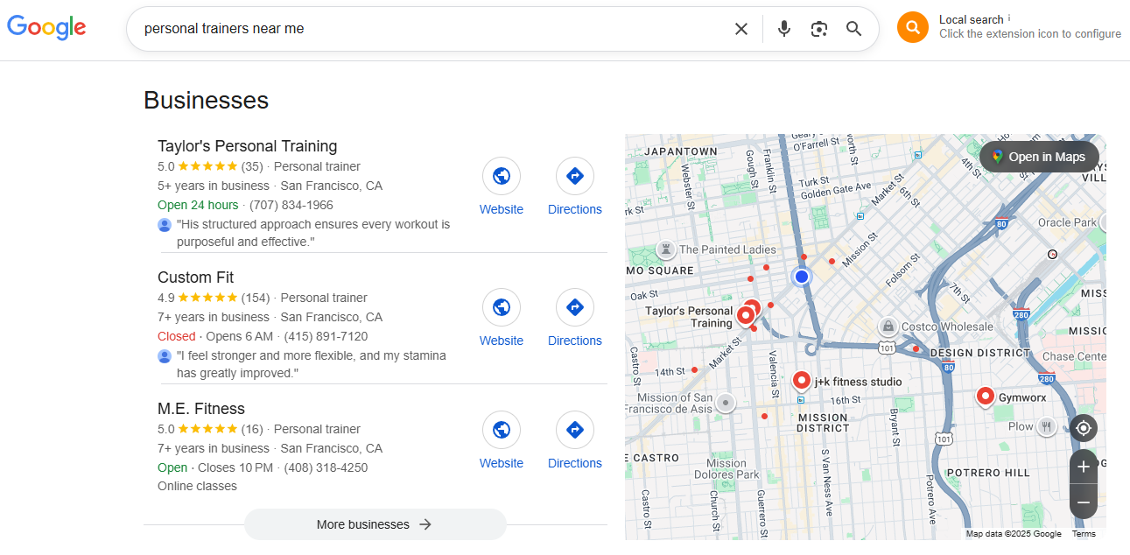
Task: Zoom out on the map
Action: click(x=1084, y=502)
